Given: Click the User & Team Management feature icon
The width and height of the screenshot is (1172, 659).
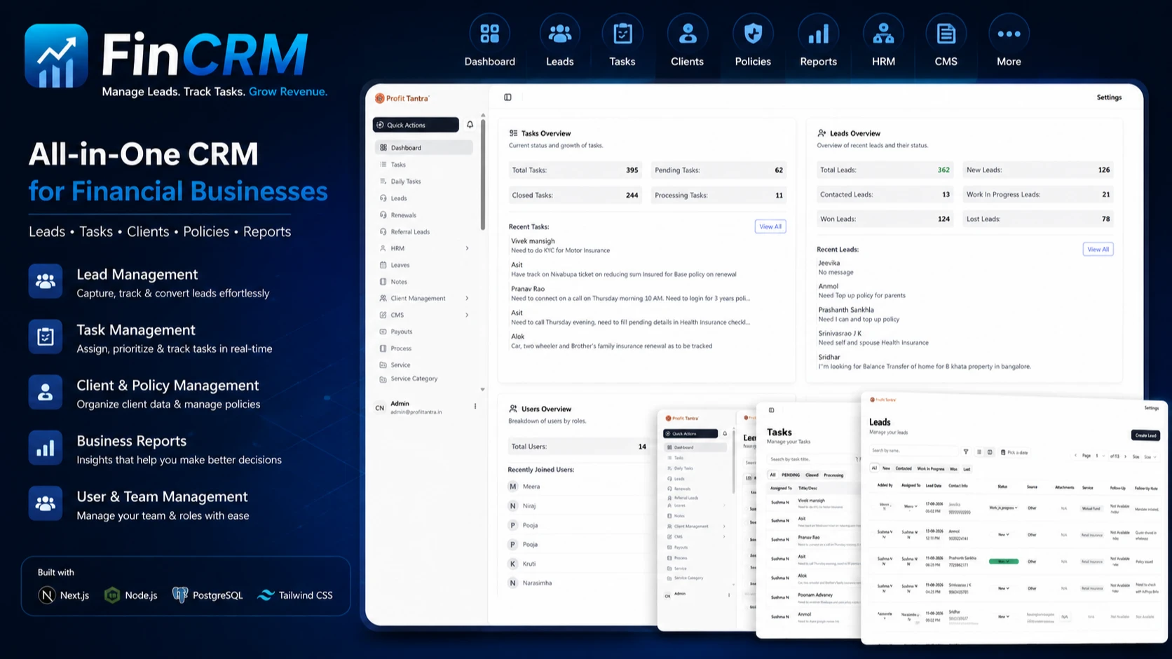Looking at the screenshot, I should (46, 503).
